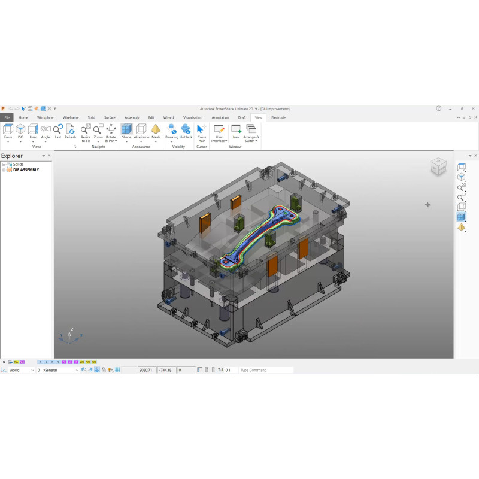479x479 pixels.
Task: Open the File menu button
Action: [7, 117]
